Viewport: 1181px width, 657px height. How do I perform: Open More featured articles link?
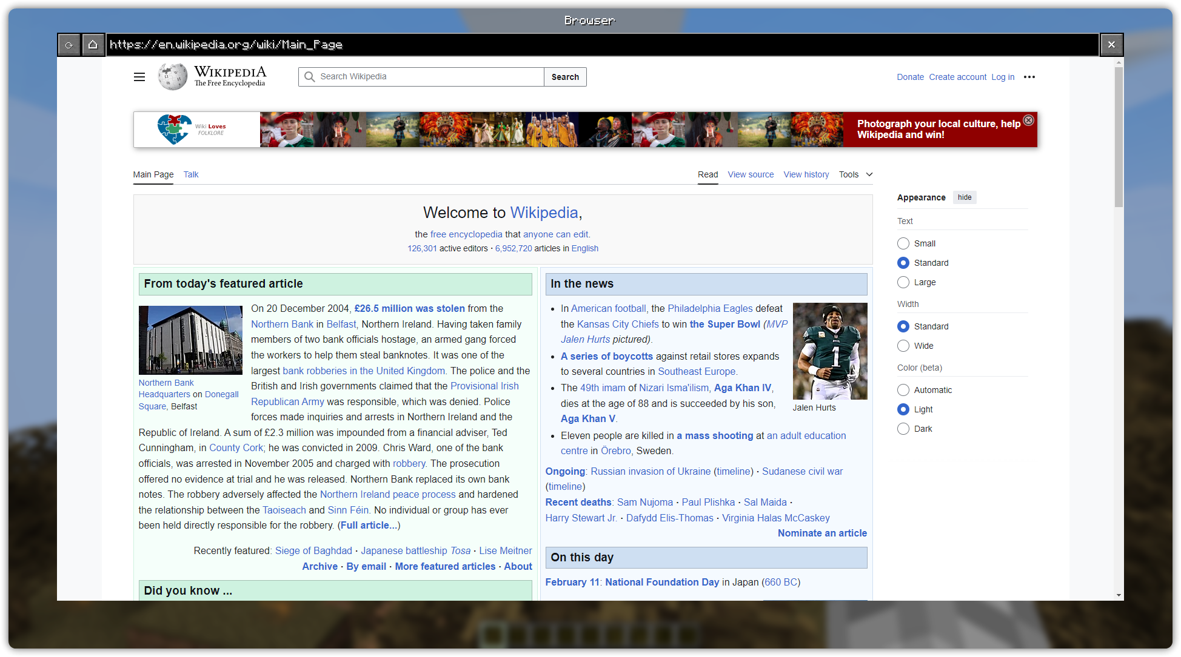click(x=445, y=567)
